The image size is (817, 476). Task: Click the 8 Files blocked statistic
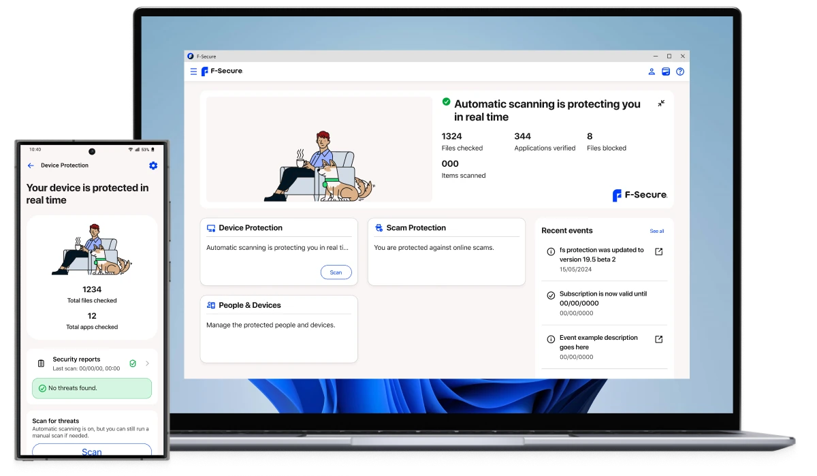pos(607,142)
